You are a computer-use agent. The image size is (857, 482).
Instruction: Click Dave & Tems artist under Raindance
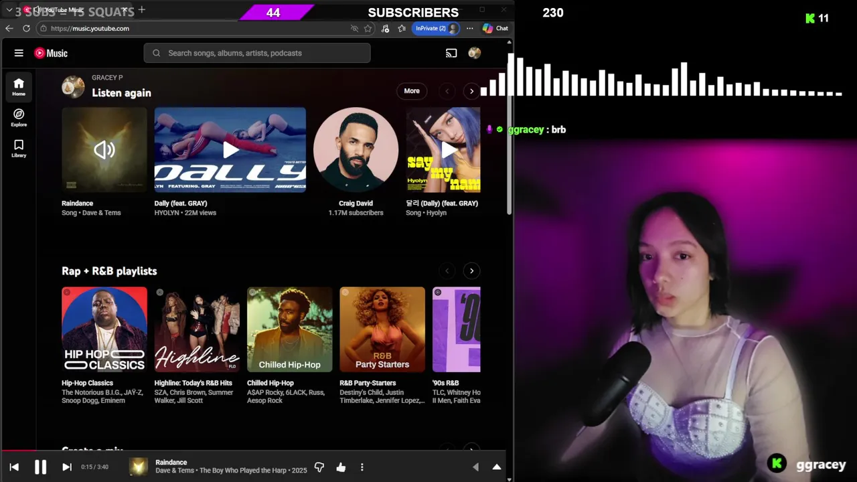(101, 213)
